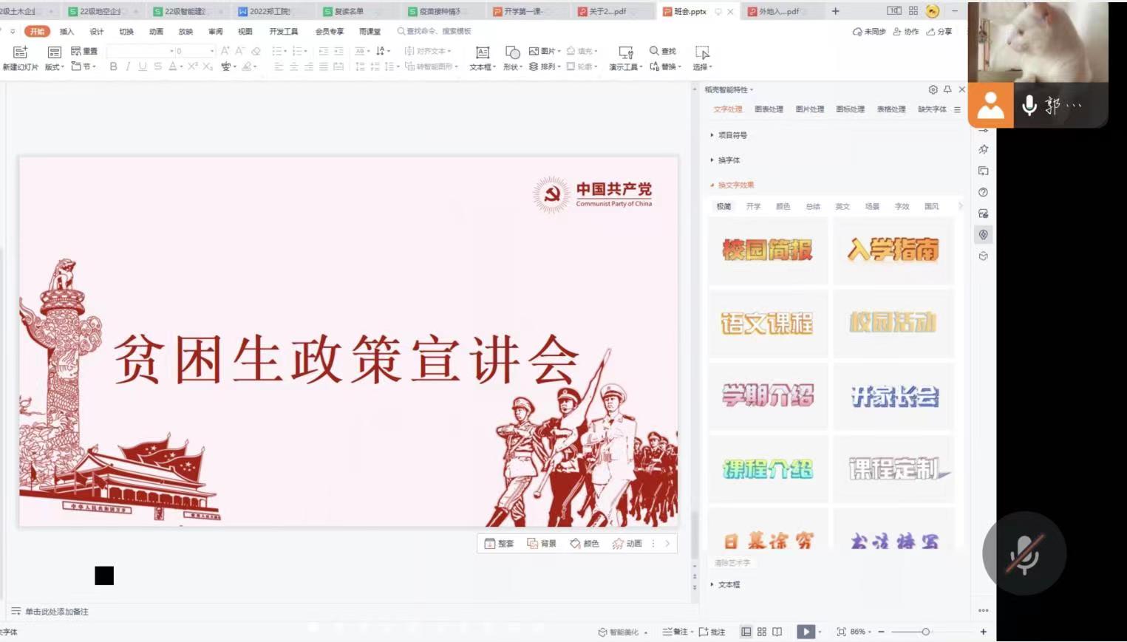Click the 查找 (Find) magnifier icon
1127x642 pixels.
[654, 51]
